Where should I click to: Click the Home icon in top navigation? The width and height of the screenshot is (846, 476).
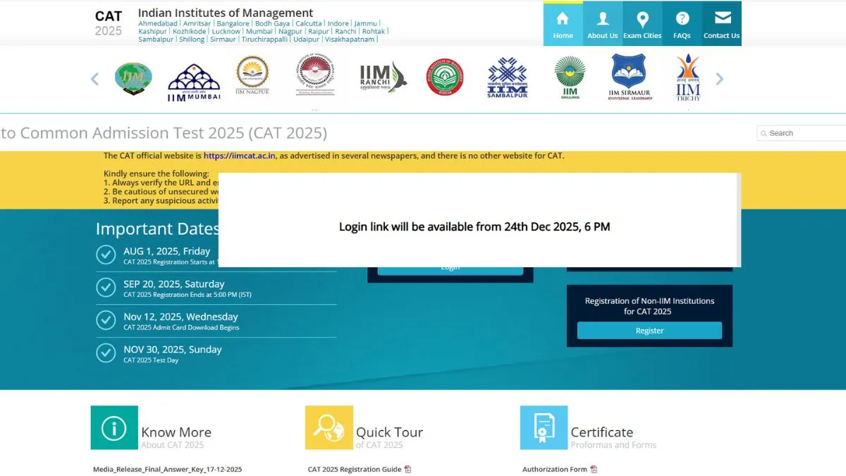(x=563, y=19)
